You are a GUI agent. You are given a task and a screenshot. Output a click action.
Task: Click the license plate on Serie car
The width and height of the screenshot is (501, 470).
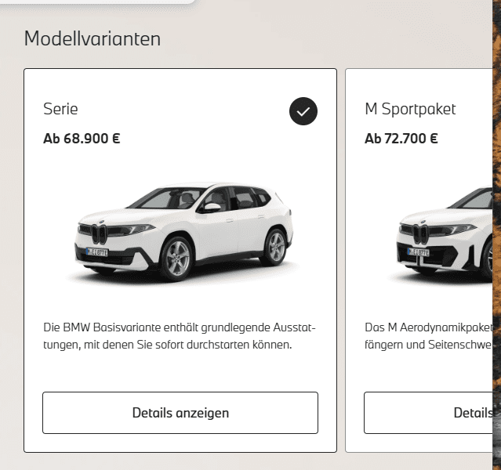[97, 252]
